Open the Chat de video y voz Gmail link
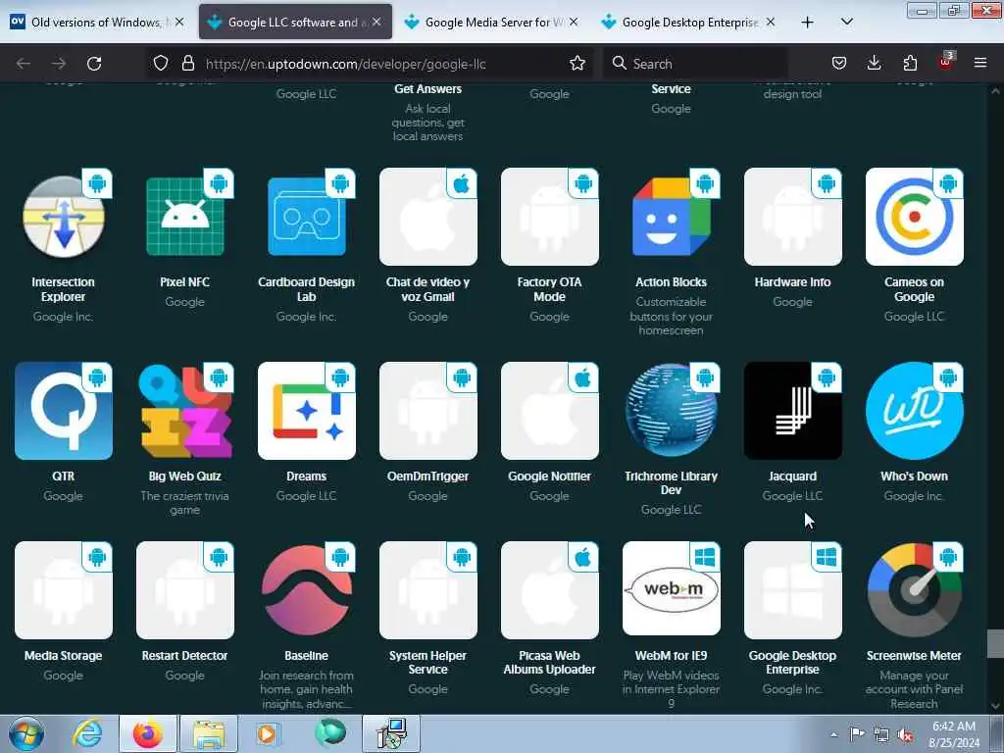 [x=427, y=289]
